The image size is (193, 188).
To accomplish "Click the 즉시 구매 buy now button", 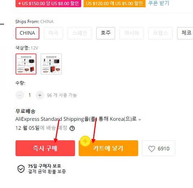I will (45, 148).
